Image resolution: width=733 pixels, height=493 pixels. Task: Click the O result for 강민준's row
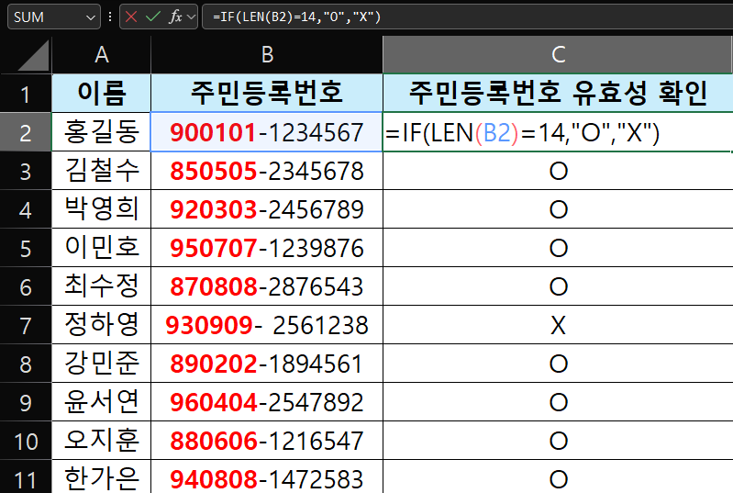(558, 364)
